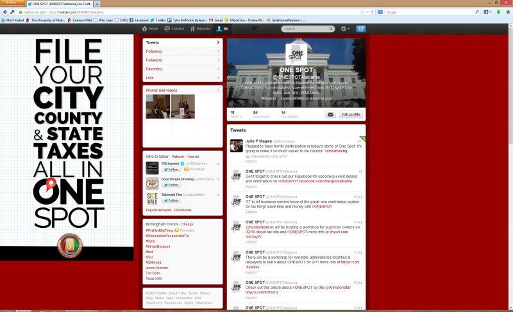The height and width of the screenshot is (312, 513).
Task: Open the Connect tab in Twitter navbar
Action: click(x=174, y=29)
